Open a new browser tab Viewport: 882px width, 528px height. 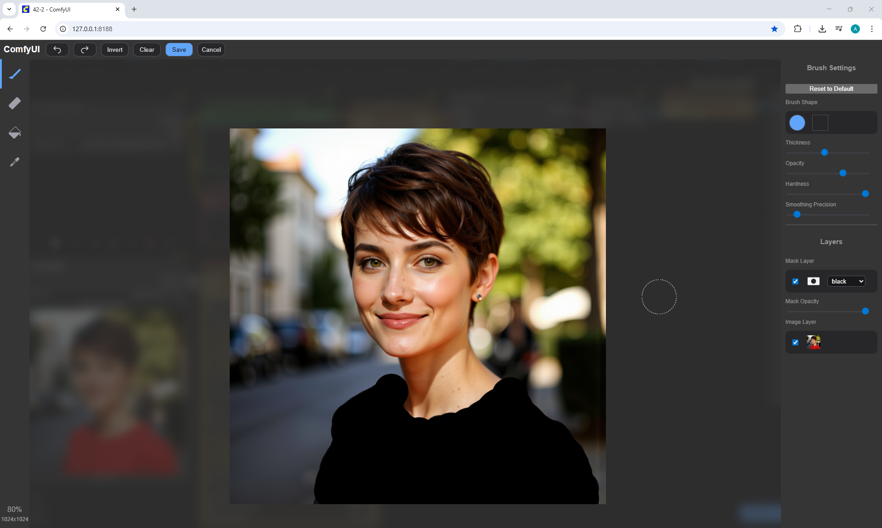pos(134,9)
